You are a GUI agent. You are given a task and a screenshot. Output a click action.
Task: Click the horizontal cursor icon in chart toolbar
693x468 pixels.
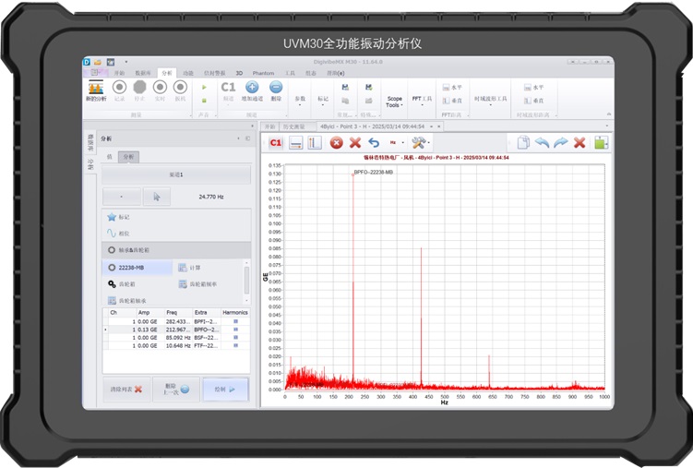click(296, 143)
